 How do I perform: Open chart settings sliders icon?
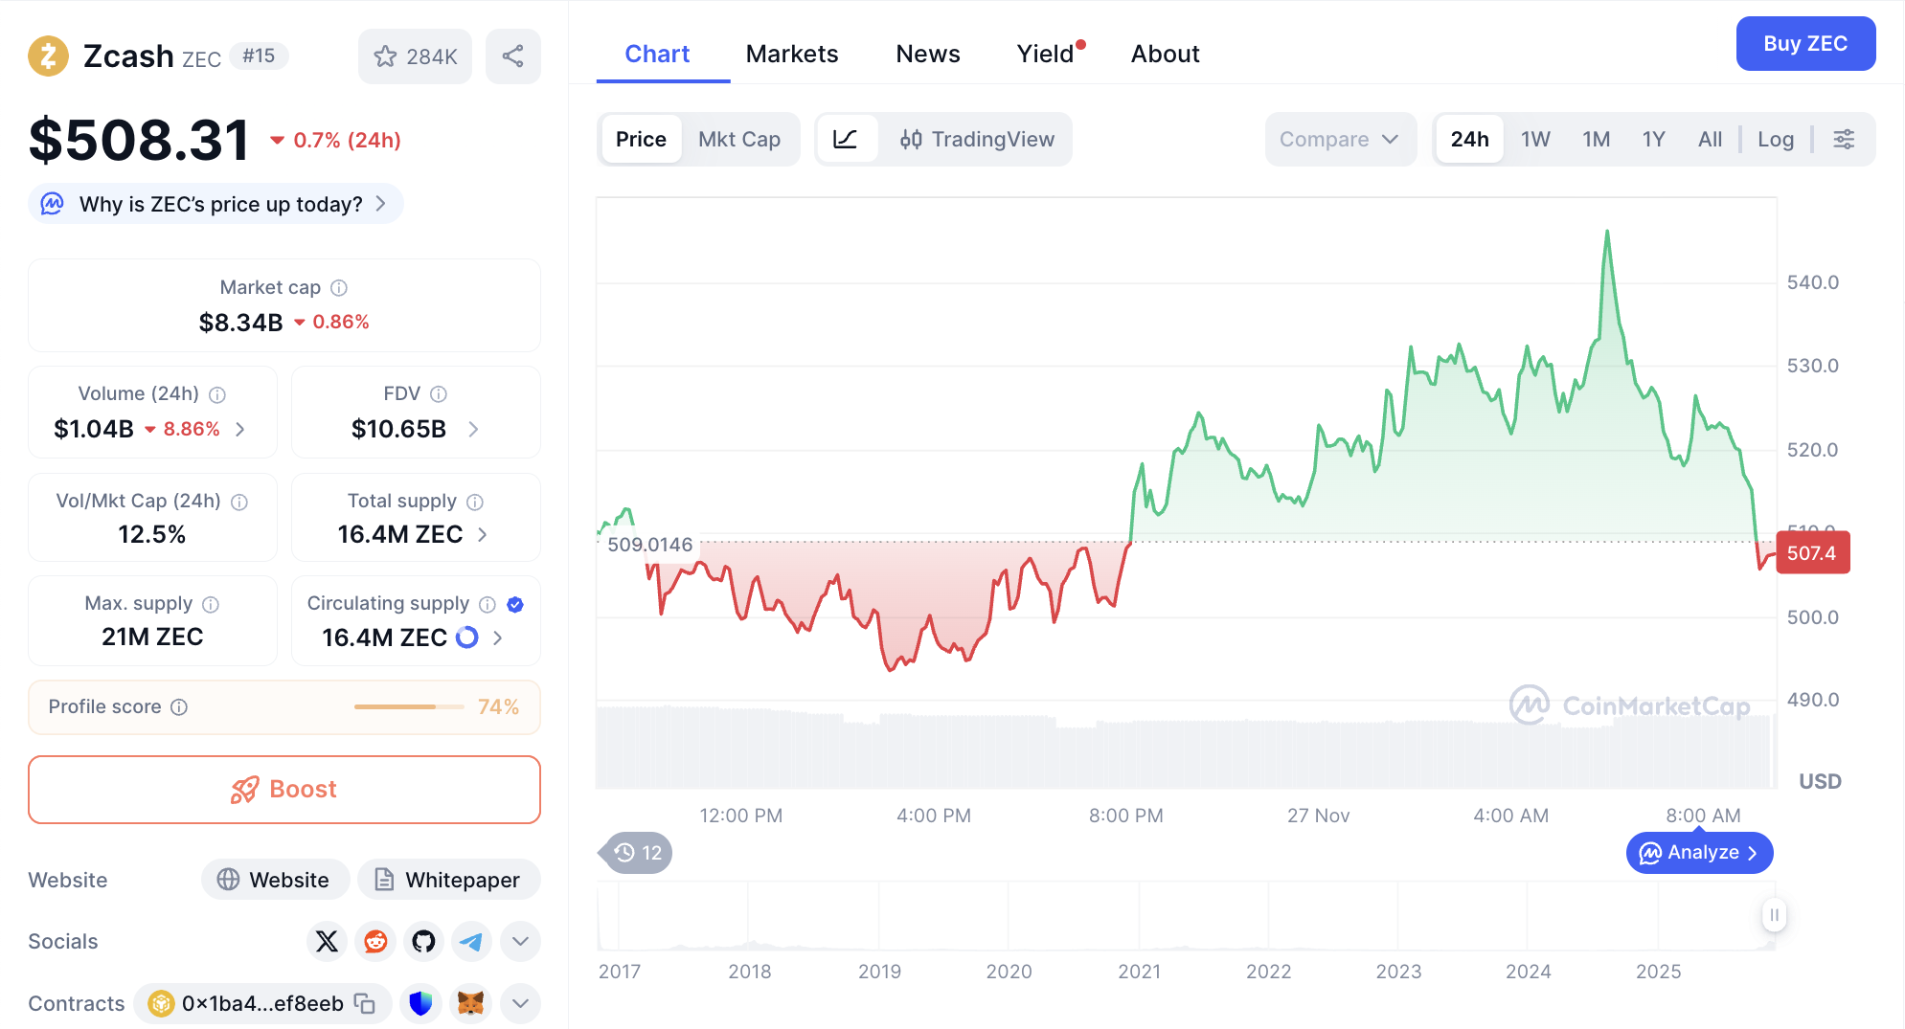[x=1844, y=140]
